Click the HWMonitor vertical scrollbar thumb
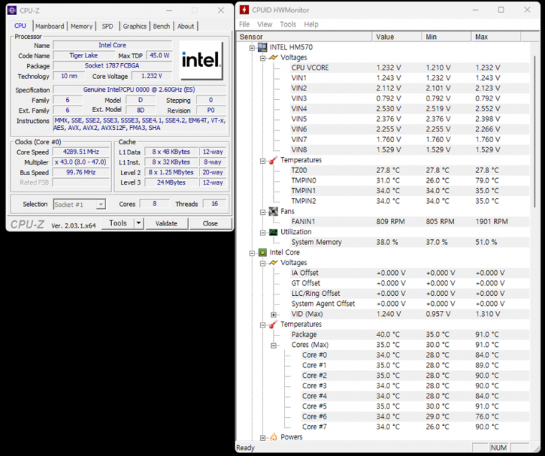 (x=535, y=131)
